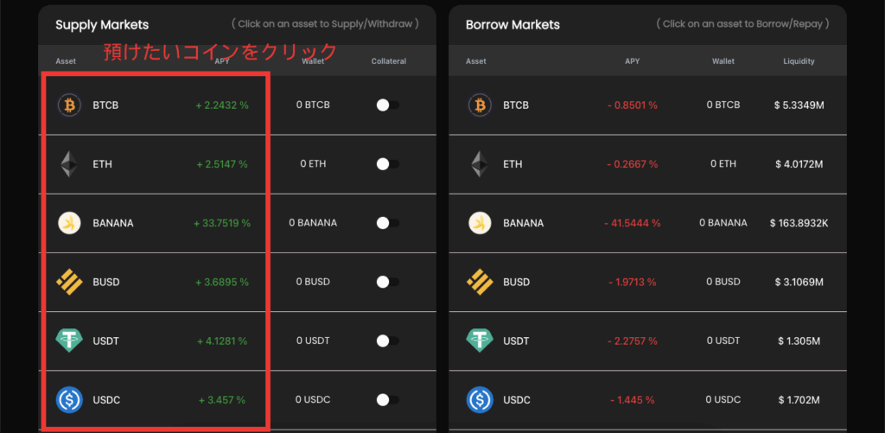Turn on BANANA collateral switch
Image resolution: width=885 pixels, height=433 pixels.
(387, 223)
